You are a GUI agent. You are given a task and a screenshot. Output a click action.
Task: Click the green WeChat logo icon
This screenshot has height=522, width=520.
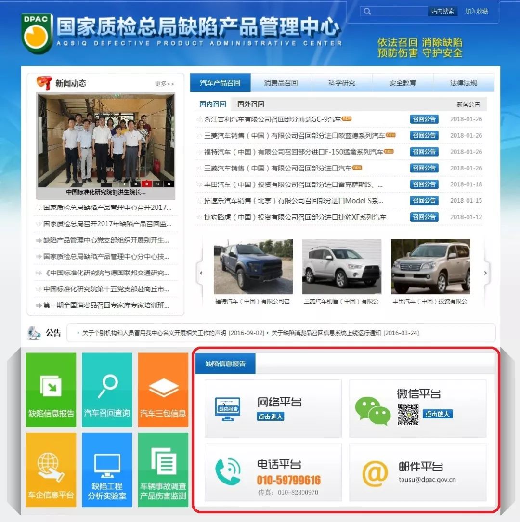click(x=373, y=410)
